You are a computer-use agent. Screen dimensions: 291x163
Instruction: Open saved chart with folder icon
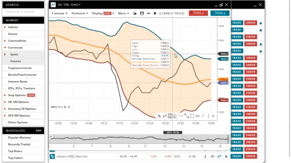click(x=135, y=13)
